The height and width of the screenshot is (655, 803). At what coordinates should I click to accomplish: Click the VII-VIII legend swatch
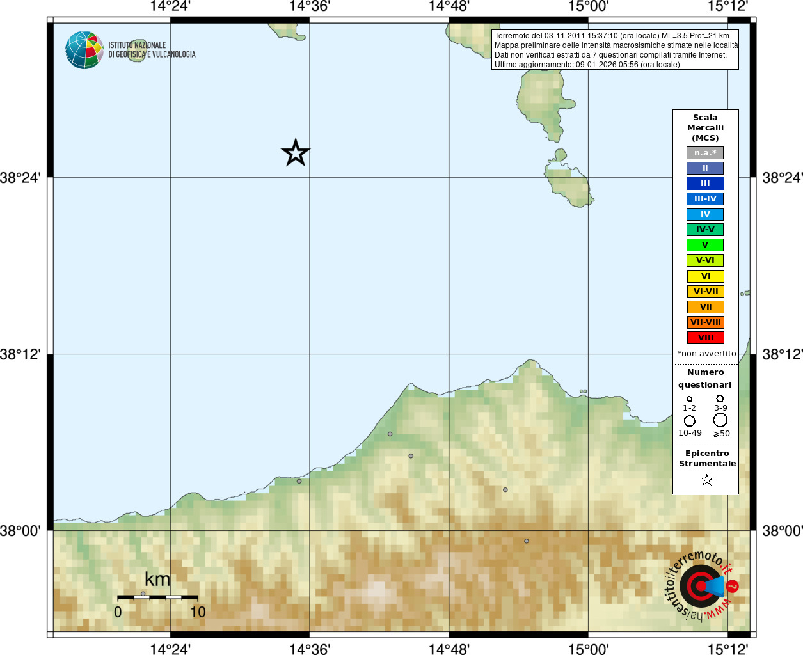706,322
